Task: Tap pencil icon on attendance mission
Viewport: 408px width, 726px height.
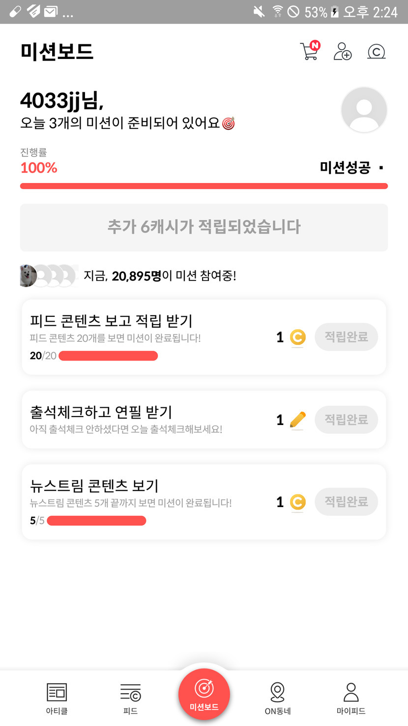Action: (297, 420)
